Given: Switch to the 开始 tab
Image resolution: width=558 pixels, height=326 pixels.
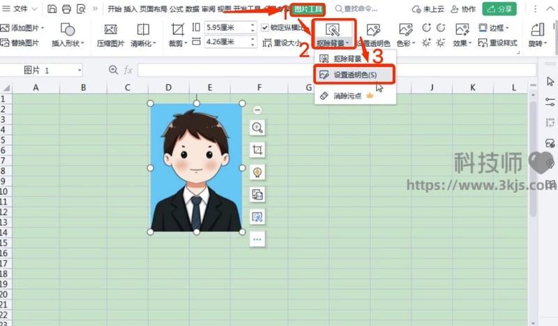Looking at the screenshot, I should coord(114,9).
